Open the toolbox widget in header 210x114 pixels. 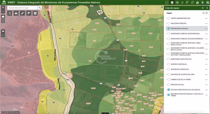208,2
